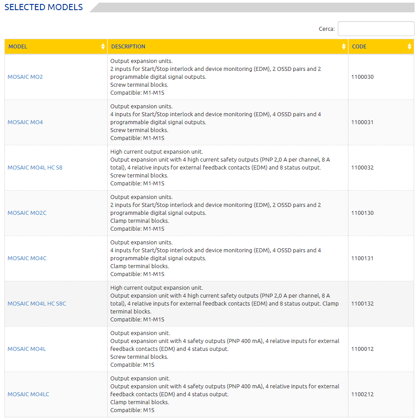Click product code 1100132 cell

tap(363, 304)
